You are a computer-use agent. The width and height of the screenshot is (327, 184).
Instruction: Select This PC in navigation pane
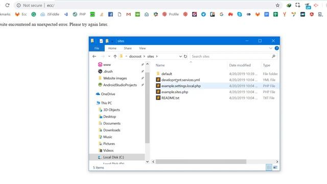(x=106, y=103)
